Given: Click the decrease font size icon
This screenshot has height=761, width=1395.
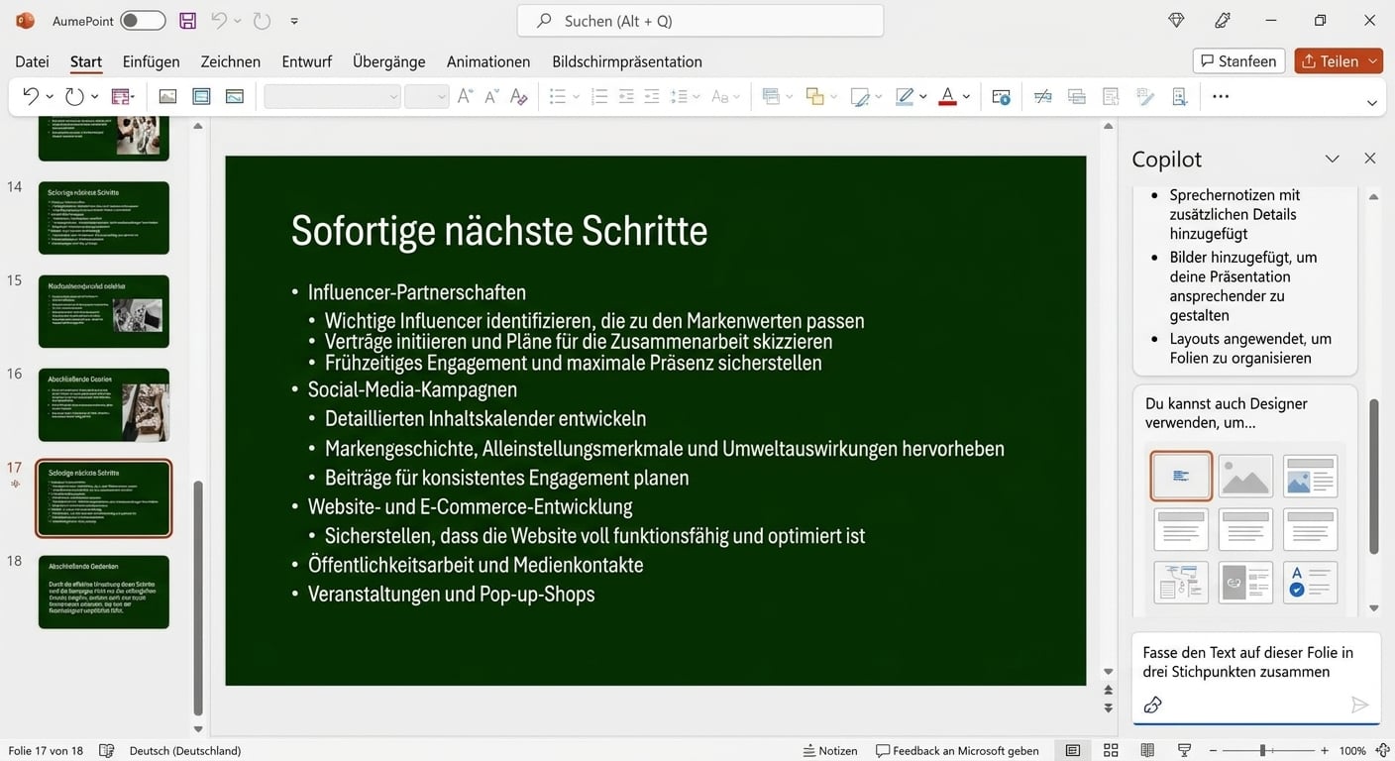Looking at the screenshot, I should (491, 96).
